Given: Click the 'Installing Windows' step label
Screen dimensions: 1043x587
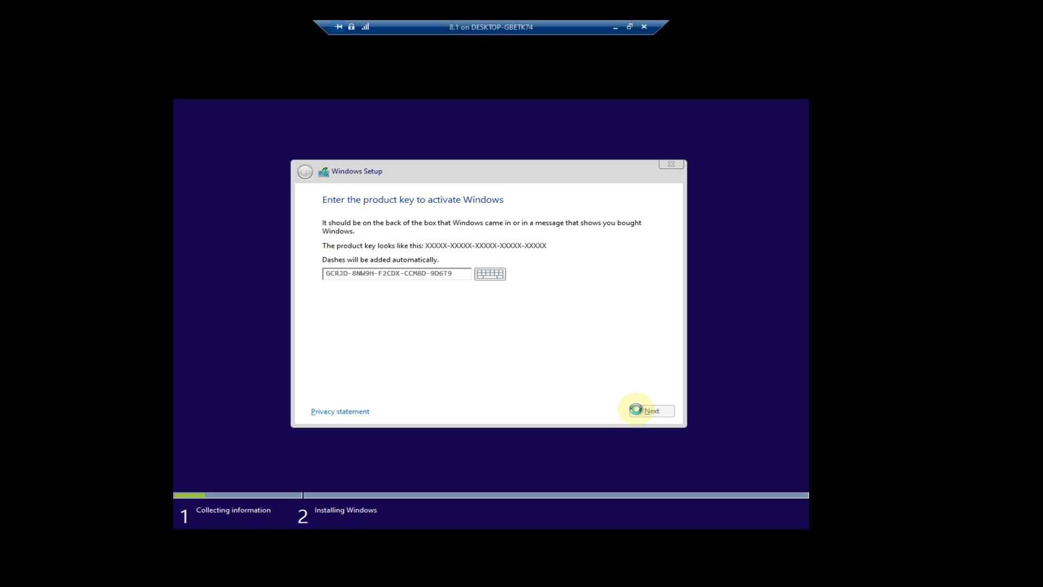Looking at the screenshot, I should tap(345, 510).
